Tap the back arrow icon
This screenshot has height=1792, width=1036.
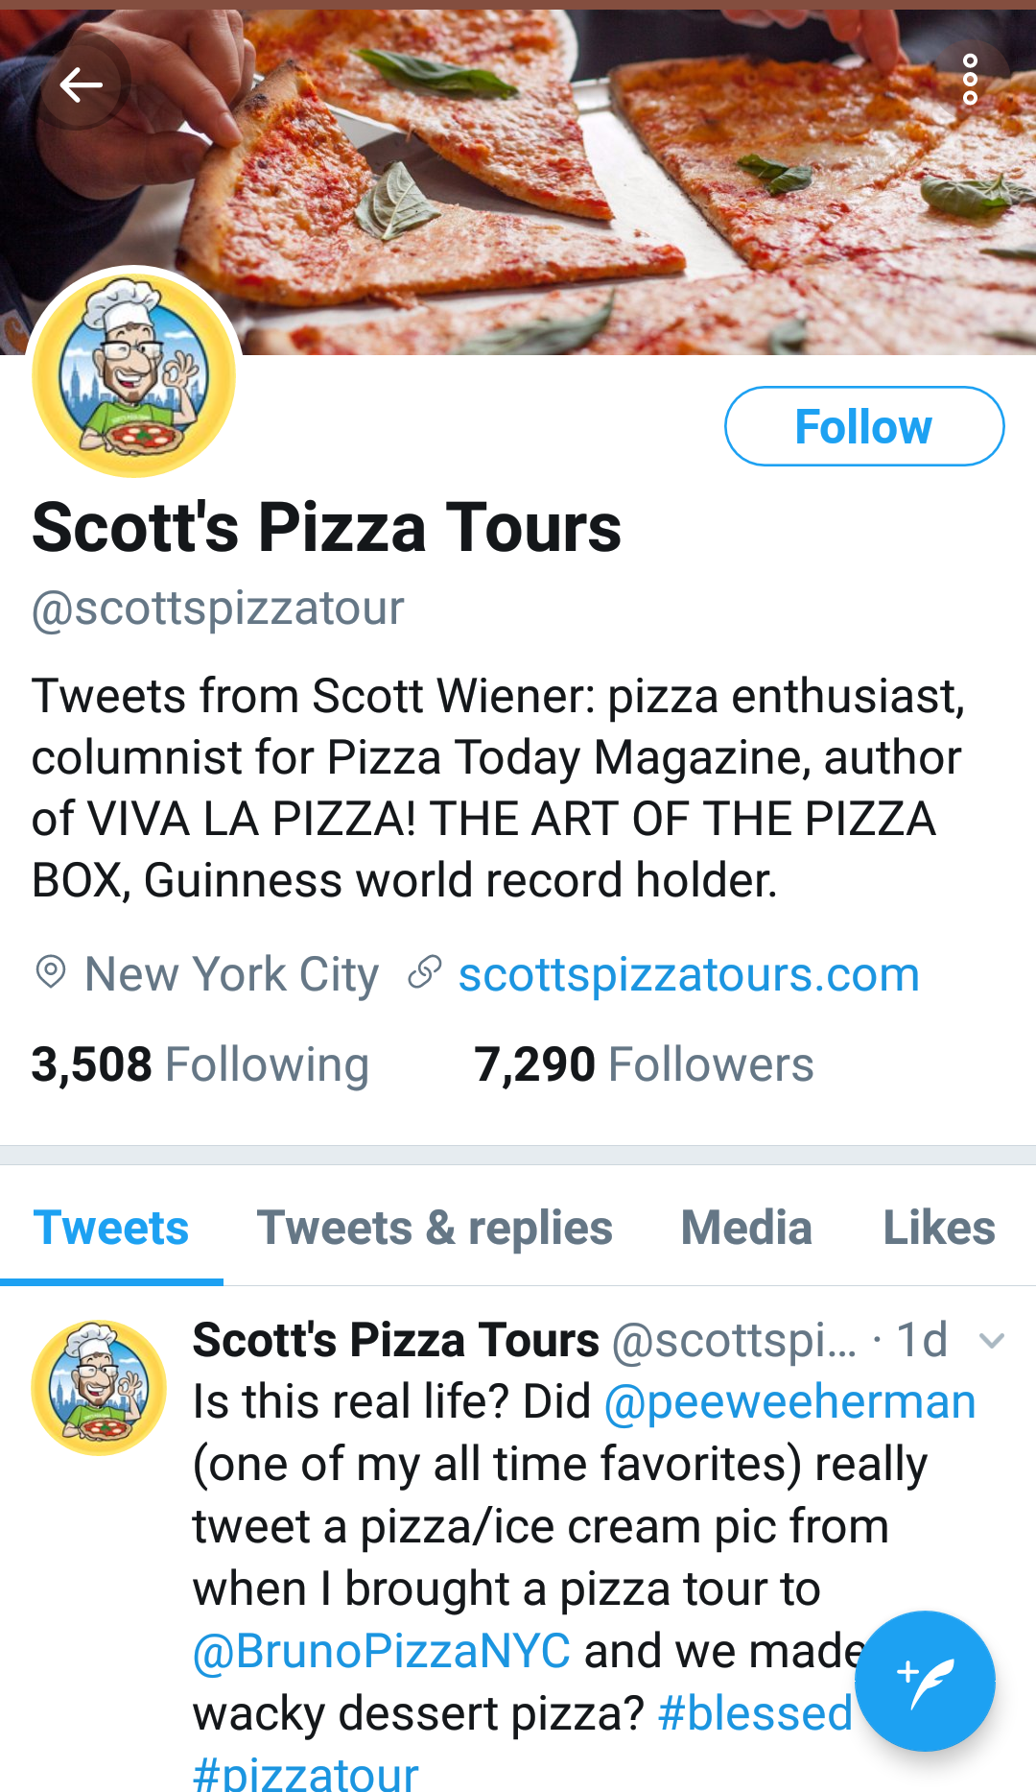(x=81, y=85)
